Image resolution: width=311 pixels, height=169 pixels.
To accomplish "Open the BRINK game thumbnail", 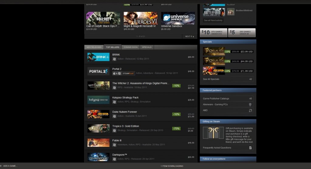I will coord(98,57).
